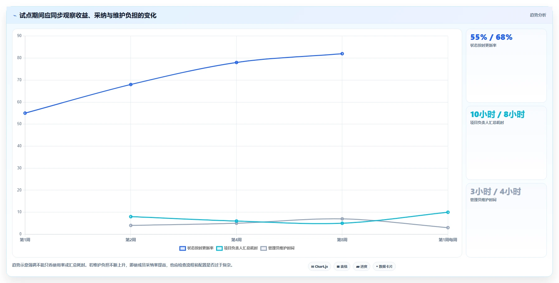Select the gray data point at 第2周 (4)
The width and height of the screenshot is (559, 283).
[131, 225]
